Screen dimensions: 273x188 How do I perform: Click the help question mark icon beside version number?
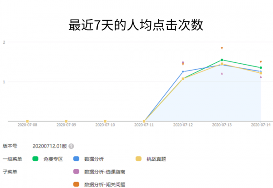(71, 146)
